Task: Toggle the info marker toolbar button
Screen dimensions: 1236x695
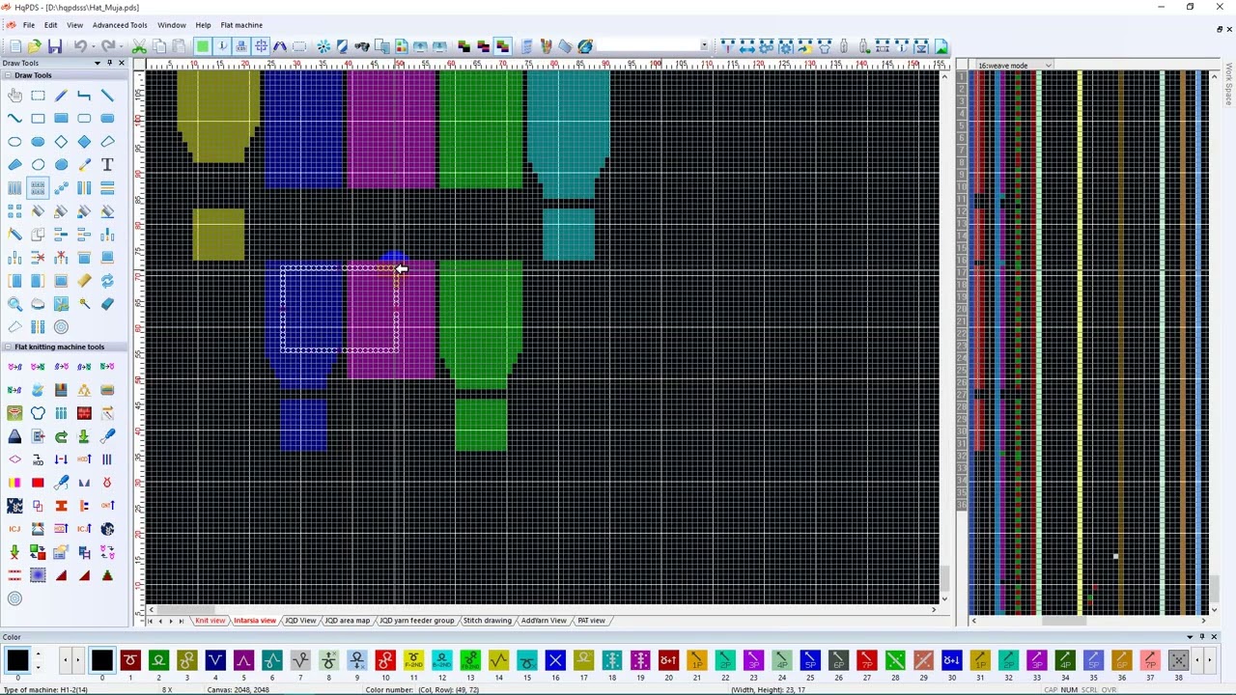Action: (x=222, y=46)
